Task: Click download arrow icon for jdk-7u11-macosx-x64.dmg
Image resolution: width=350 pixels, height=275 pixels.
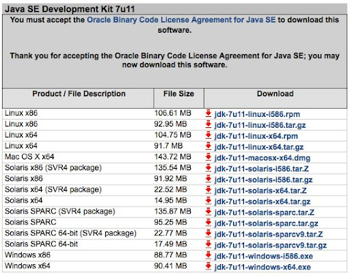Action: pos(208,157)
